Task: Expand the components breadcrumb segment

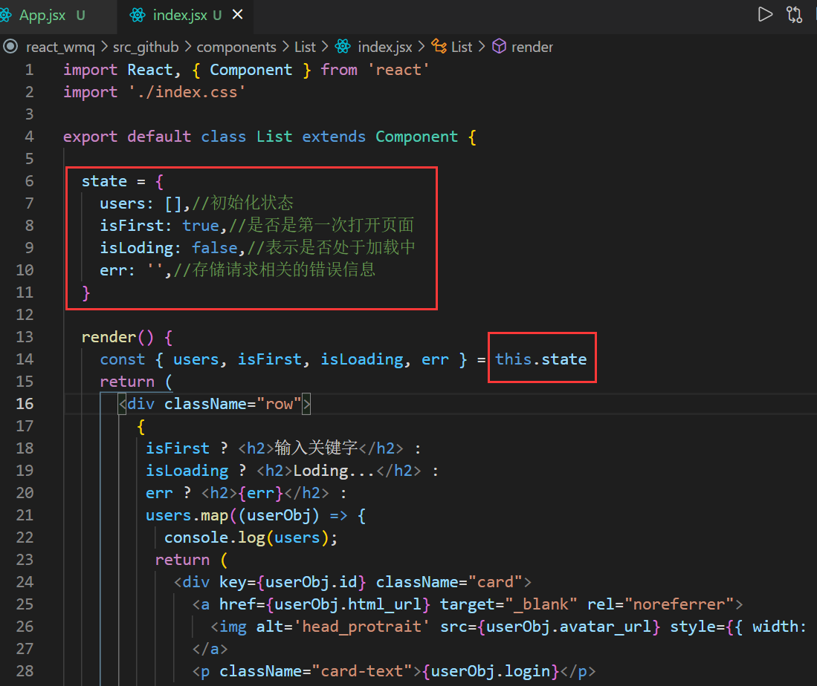Action: (236, 47)
